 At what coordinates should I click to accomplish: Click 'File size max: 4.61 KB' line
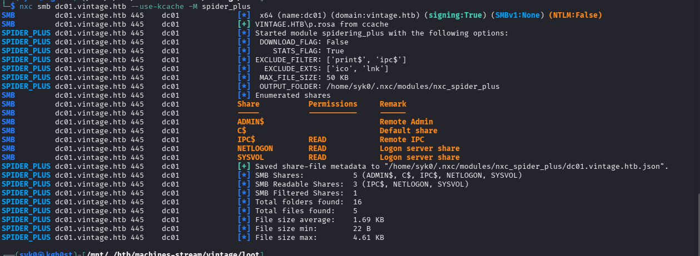[320, 237]
